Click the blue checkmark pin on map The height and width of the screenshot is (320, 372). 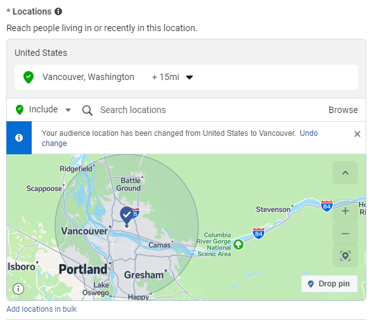(127, 216)
